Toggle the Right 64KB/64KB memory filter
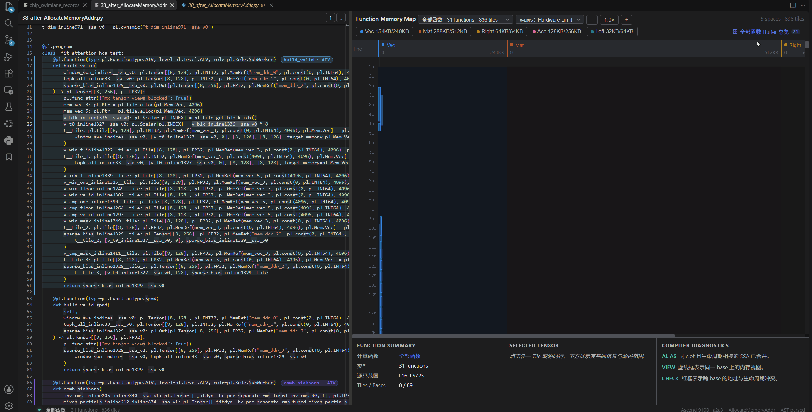812x412 pixels. coord(500,31)
